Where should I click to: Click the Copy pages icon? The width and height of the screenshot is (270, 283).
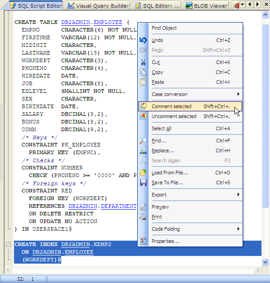click(143, 72)
